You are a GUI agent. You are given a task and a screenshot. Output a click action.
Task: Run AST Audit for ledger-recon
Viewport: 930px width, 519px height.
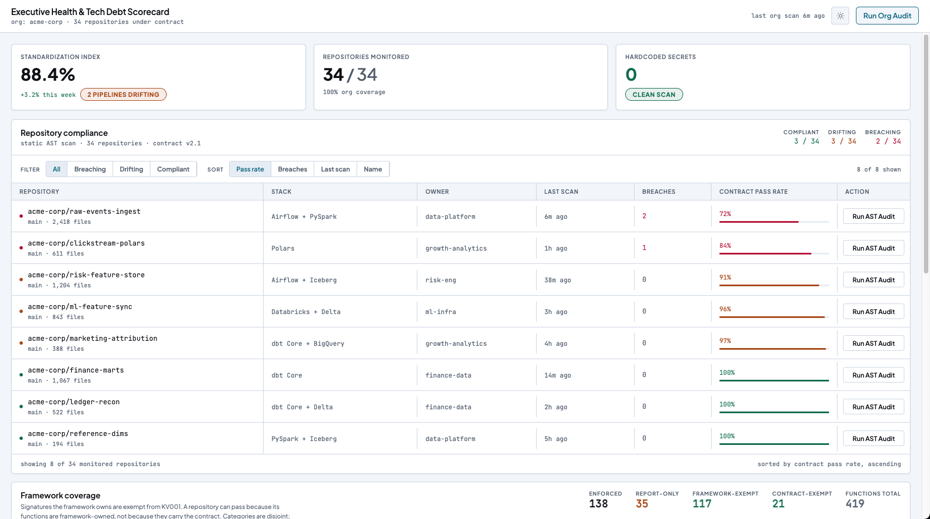873,407
